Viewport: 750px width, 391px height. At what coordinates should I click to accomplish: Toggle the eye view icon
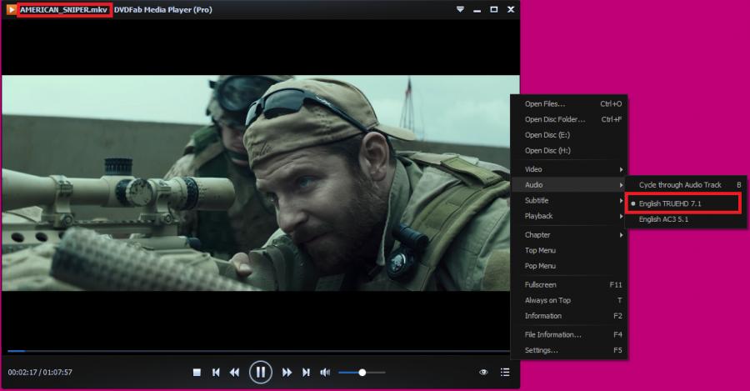pos(483,373)
